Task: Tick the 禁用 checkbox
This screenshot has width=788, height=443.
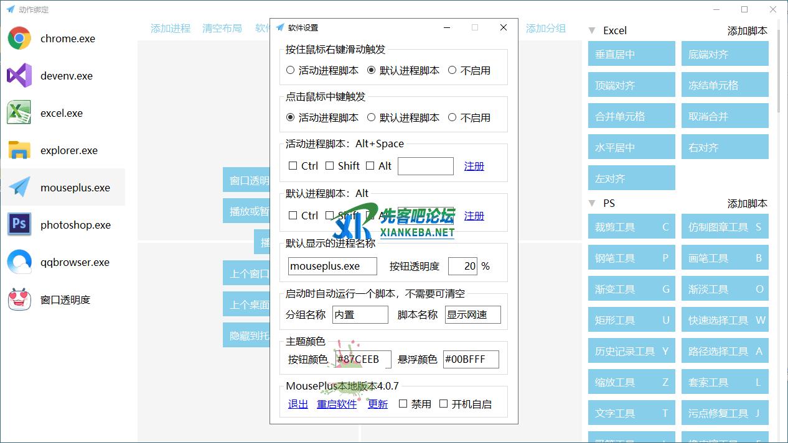Action: coord(403,404)
